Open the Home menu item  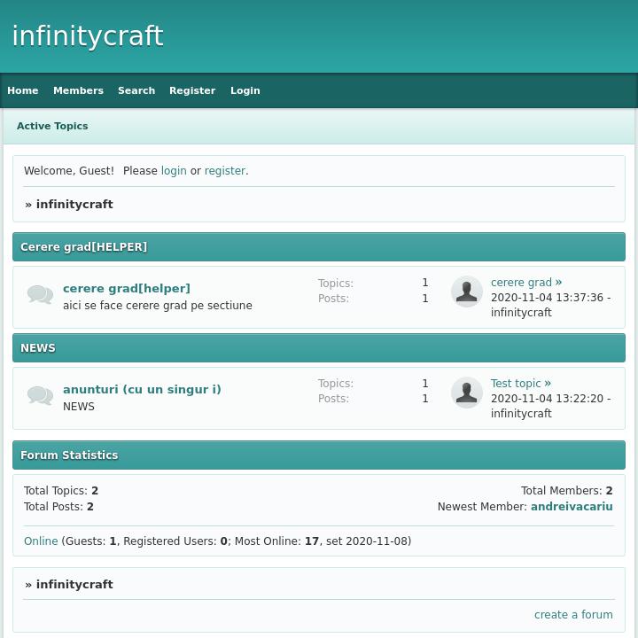[x=23, y=90]
